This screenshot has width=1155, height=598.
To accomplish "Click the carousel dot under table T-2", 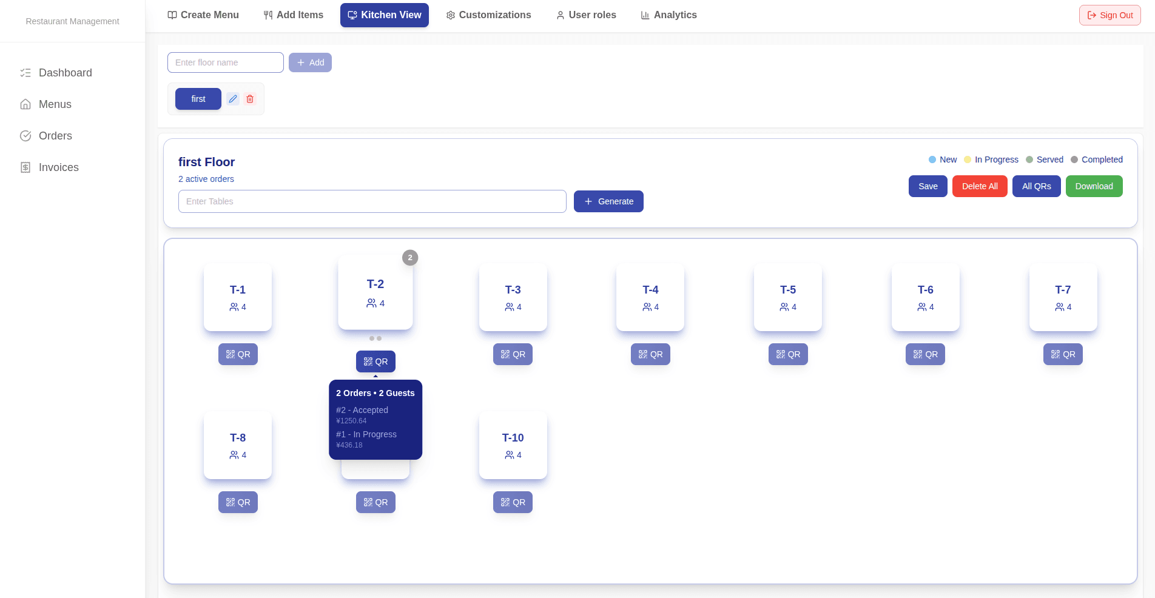I will click(x=371, y=338).
